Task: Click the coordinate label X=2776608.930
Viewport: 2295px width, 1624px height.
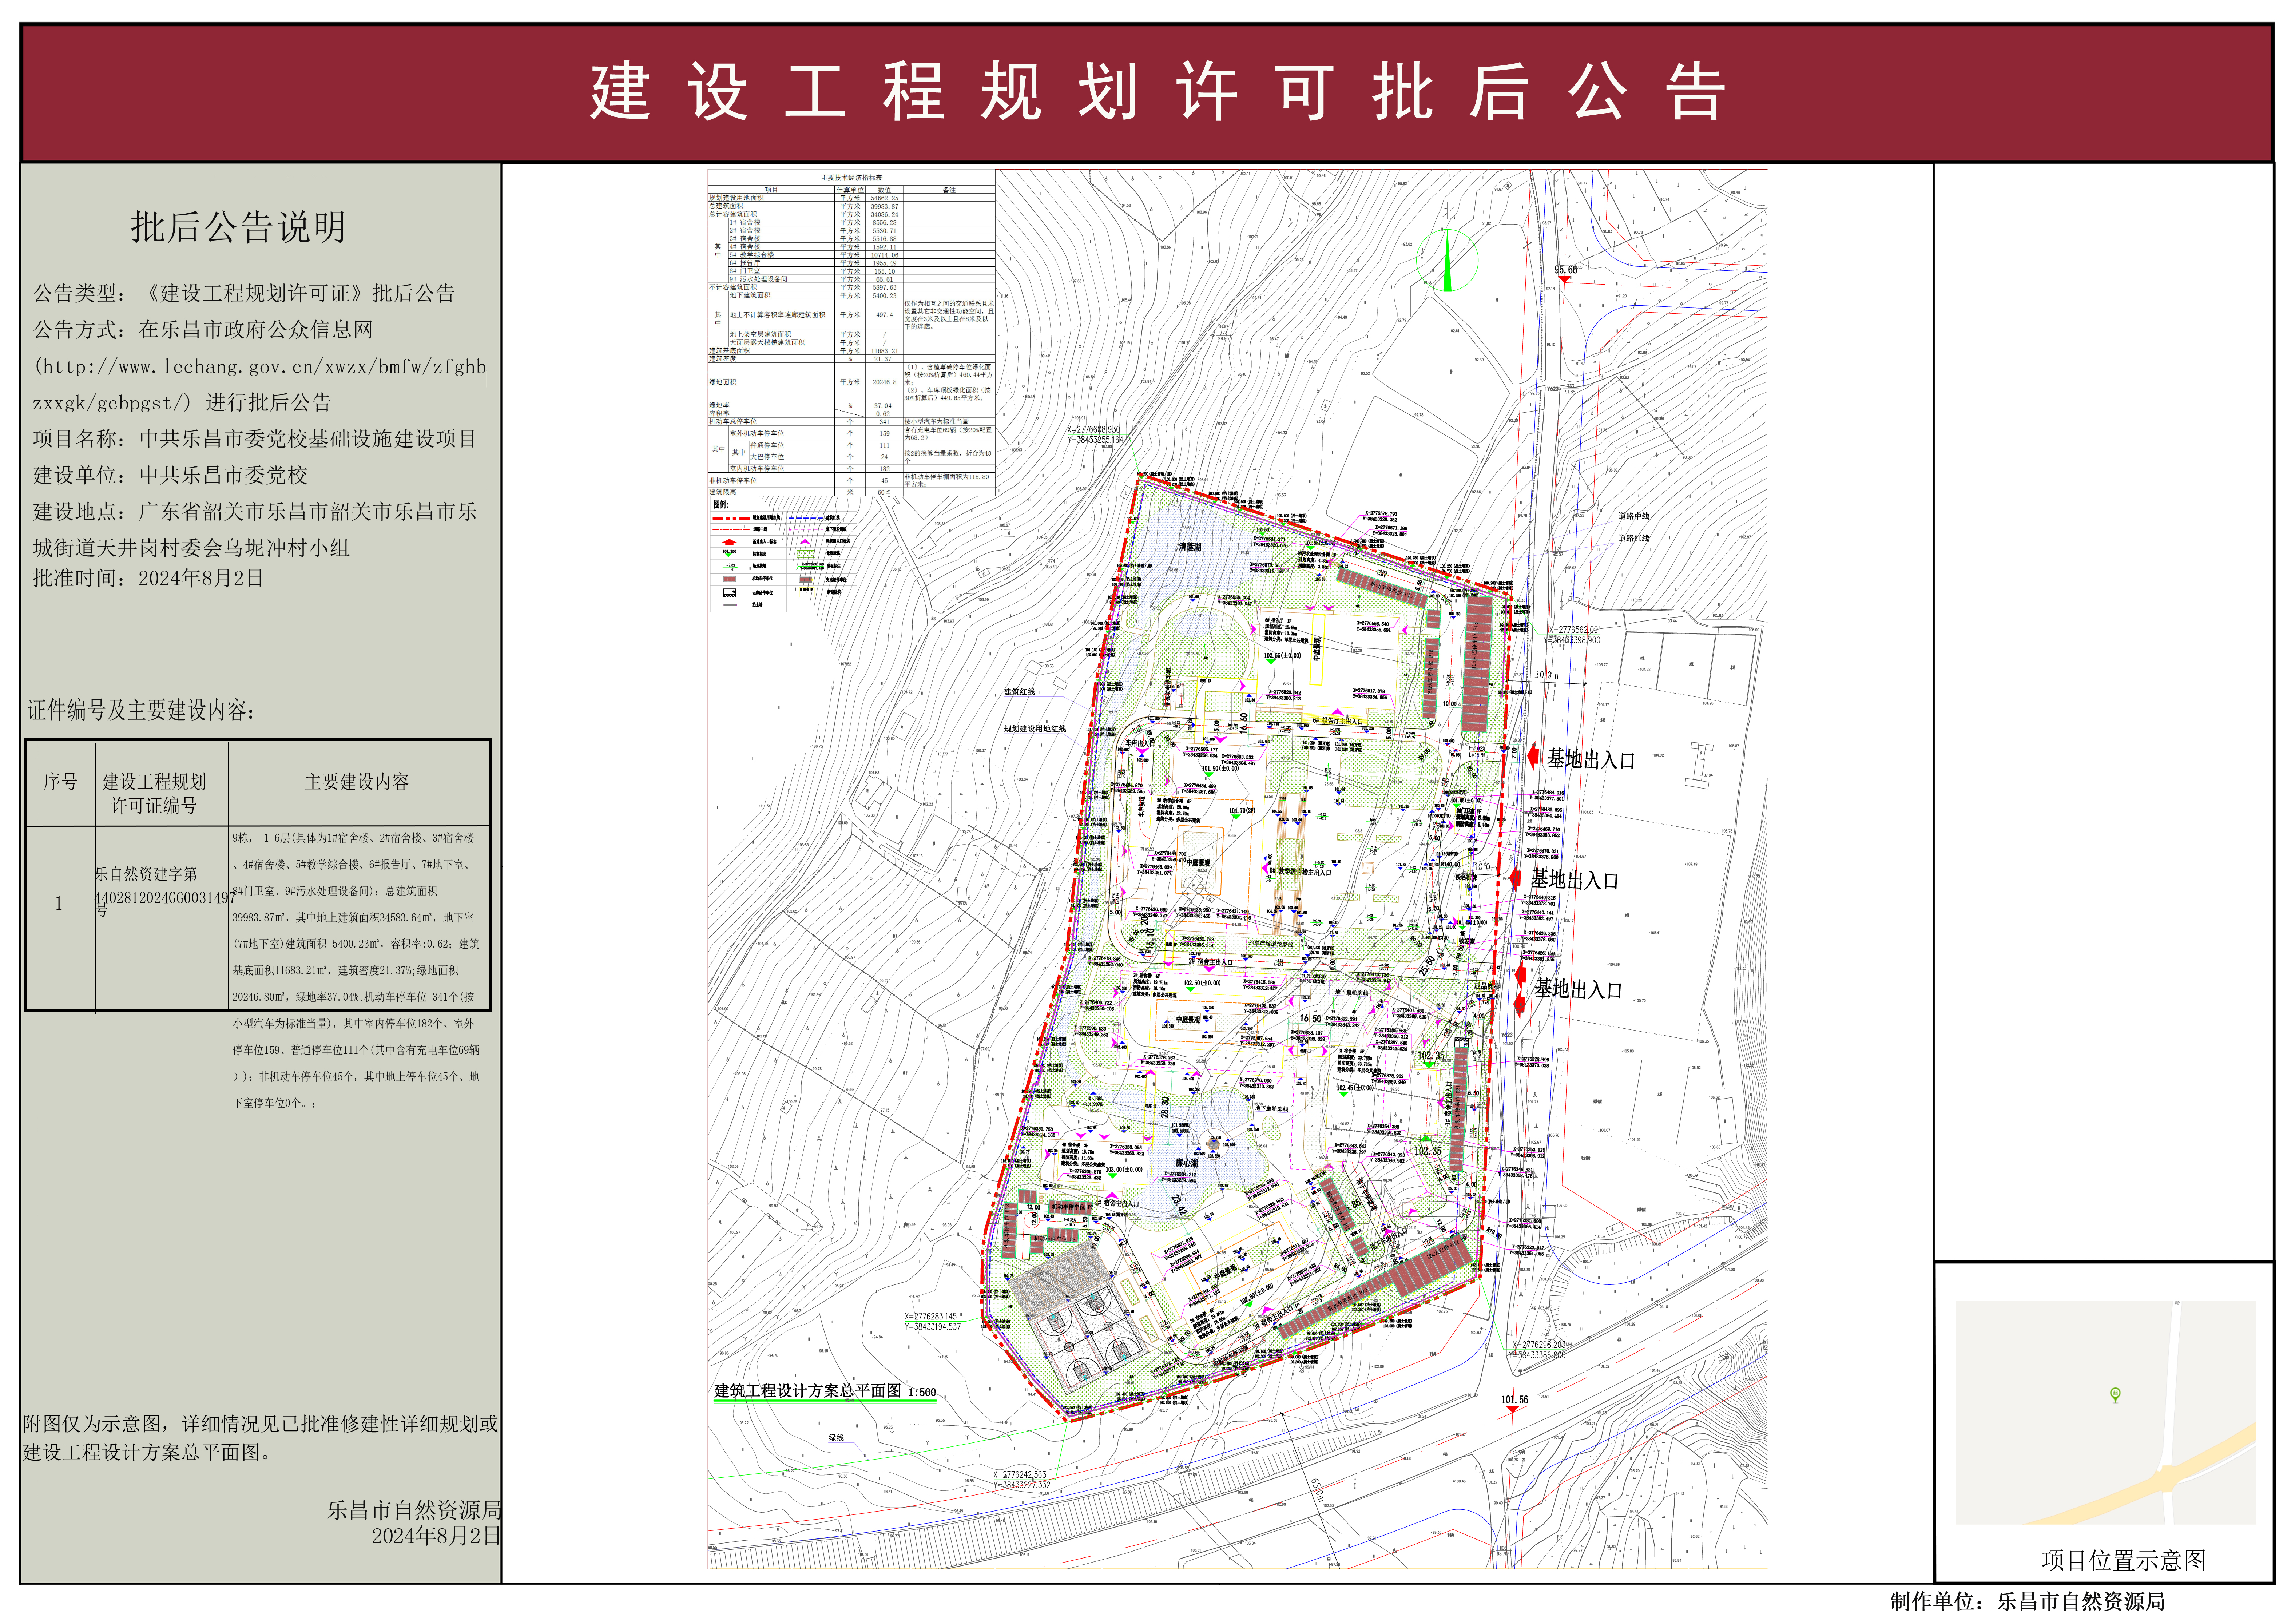Action: coord(1093,430)
